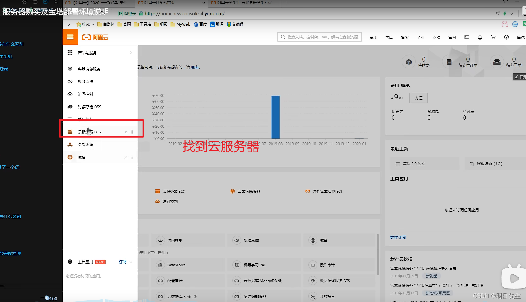
Task: Click the 对象存储 OSS cloud icon
Action: click(x=70, y=107)
